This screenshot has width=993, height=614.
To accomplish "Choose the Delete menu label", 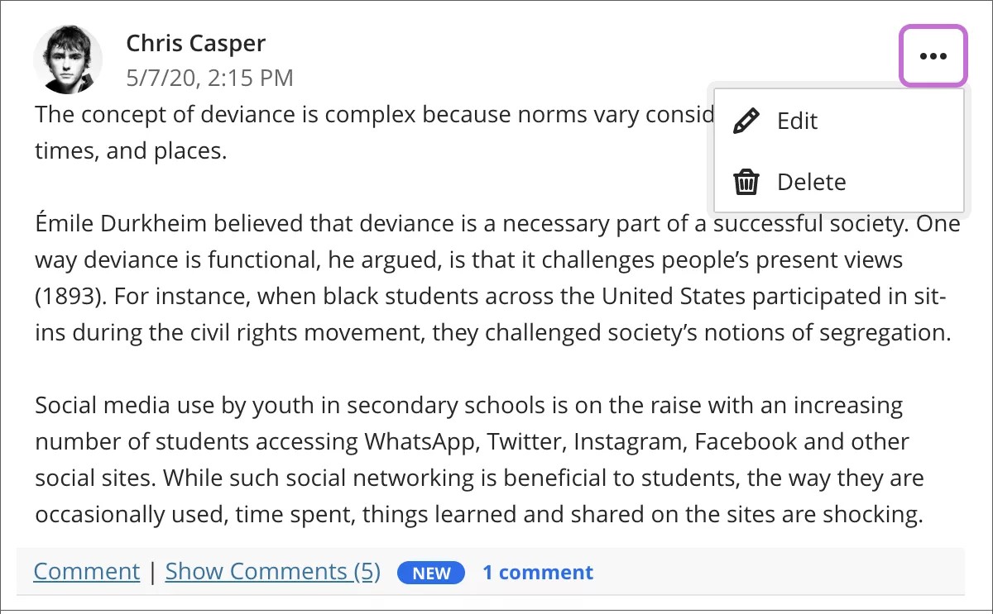I will tap(811, 182).
